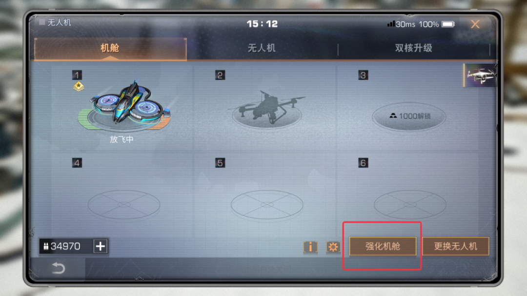Select empty hangar slot 4
Image resolution: width=527 pixels, height=296 pixels.
(x=124, y=205)
